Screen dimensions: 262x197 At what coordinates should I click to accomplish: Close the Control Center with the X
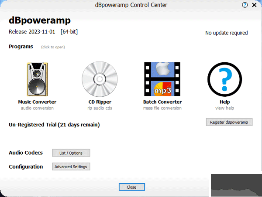(254, 5)
